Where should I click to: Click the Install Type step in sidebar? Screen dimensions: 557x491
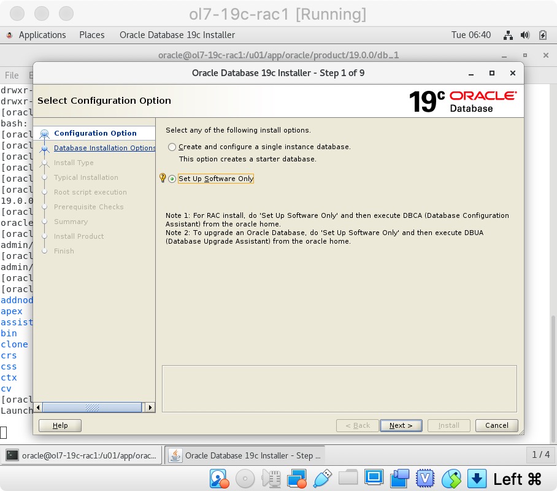[x=74, y=163]
